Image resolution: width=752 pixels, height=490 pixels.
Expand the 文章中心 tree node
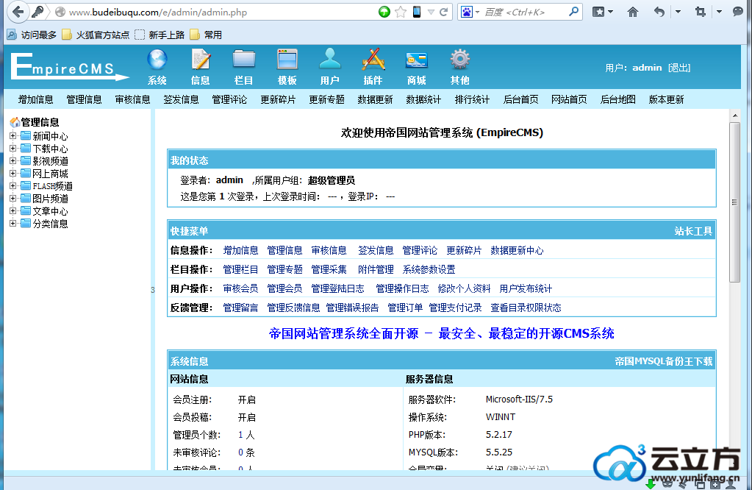[x=13, y=210]
